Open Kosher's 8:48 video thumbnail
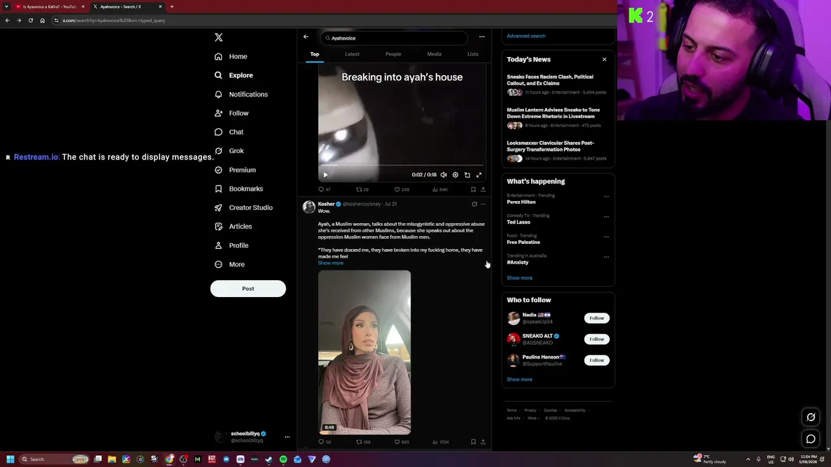The width and height of the screenshot is (831, 467). pos(364,352)
